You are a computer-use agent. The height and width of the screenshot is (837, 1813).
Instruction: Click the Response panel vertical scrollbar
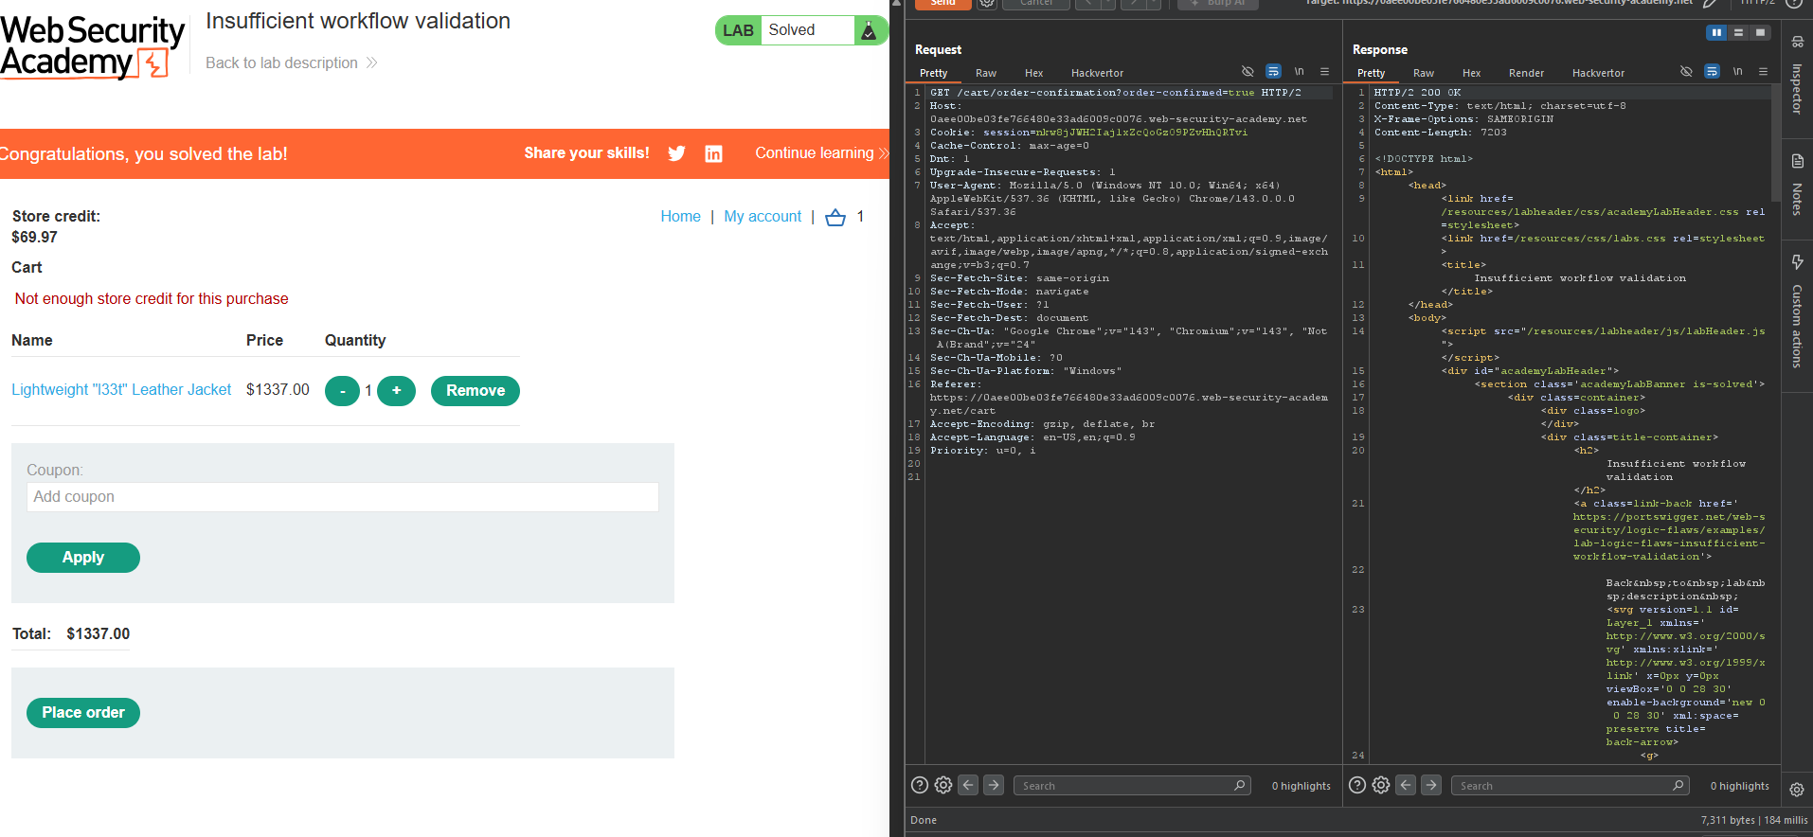[1776, 142]
